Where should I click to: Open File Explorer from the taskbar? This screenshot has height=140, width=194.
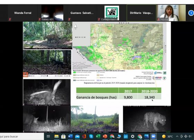click(56, 137)
